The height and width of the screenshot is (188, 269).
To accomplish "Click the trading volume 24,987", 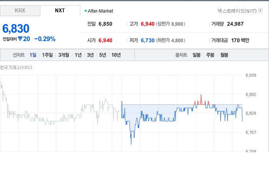I will click(x=235, y=24).
